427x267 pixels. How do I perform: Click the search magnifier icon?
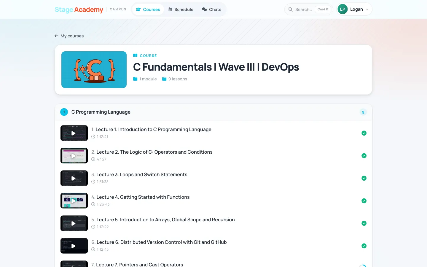point(291,9)
